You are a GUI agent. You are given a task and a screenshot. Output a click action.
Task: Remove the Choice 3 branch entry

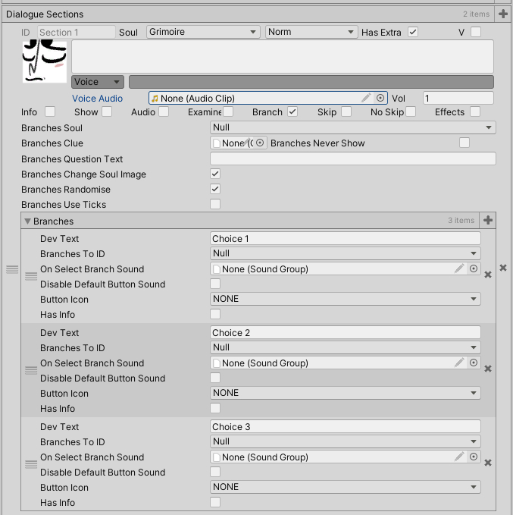(x=488, y=463)
